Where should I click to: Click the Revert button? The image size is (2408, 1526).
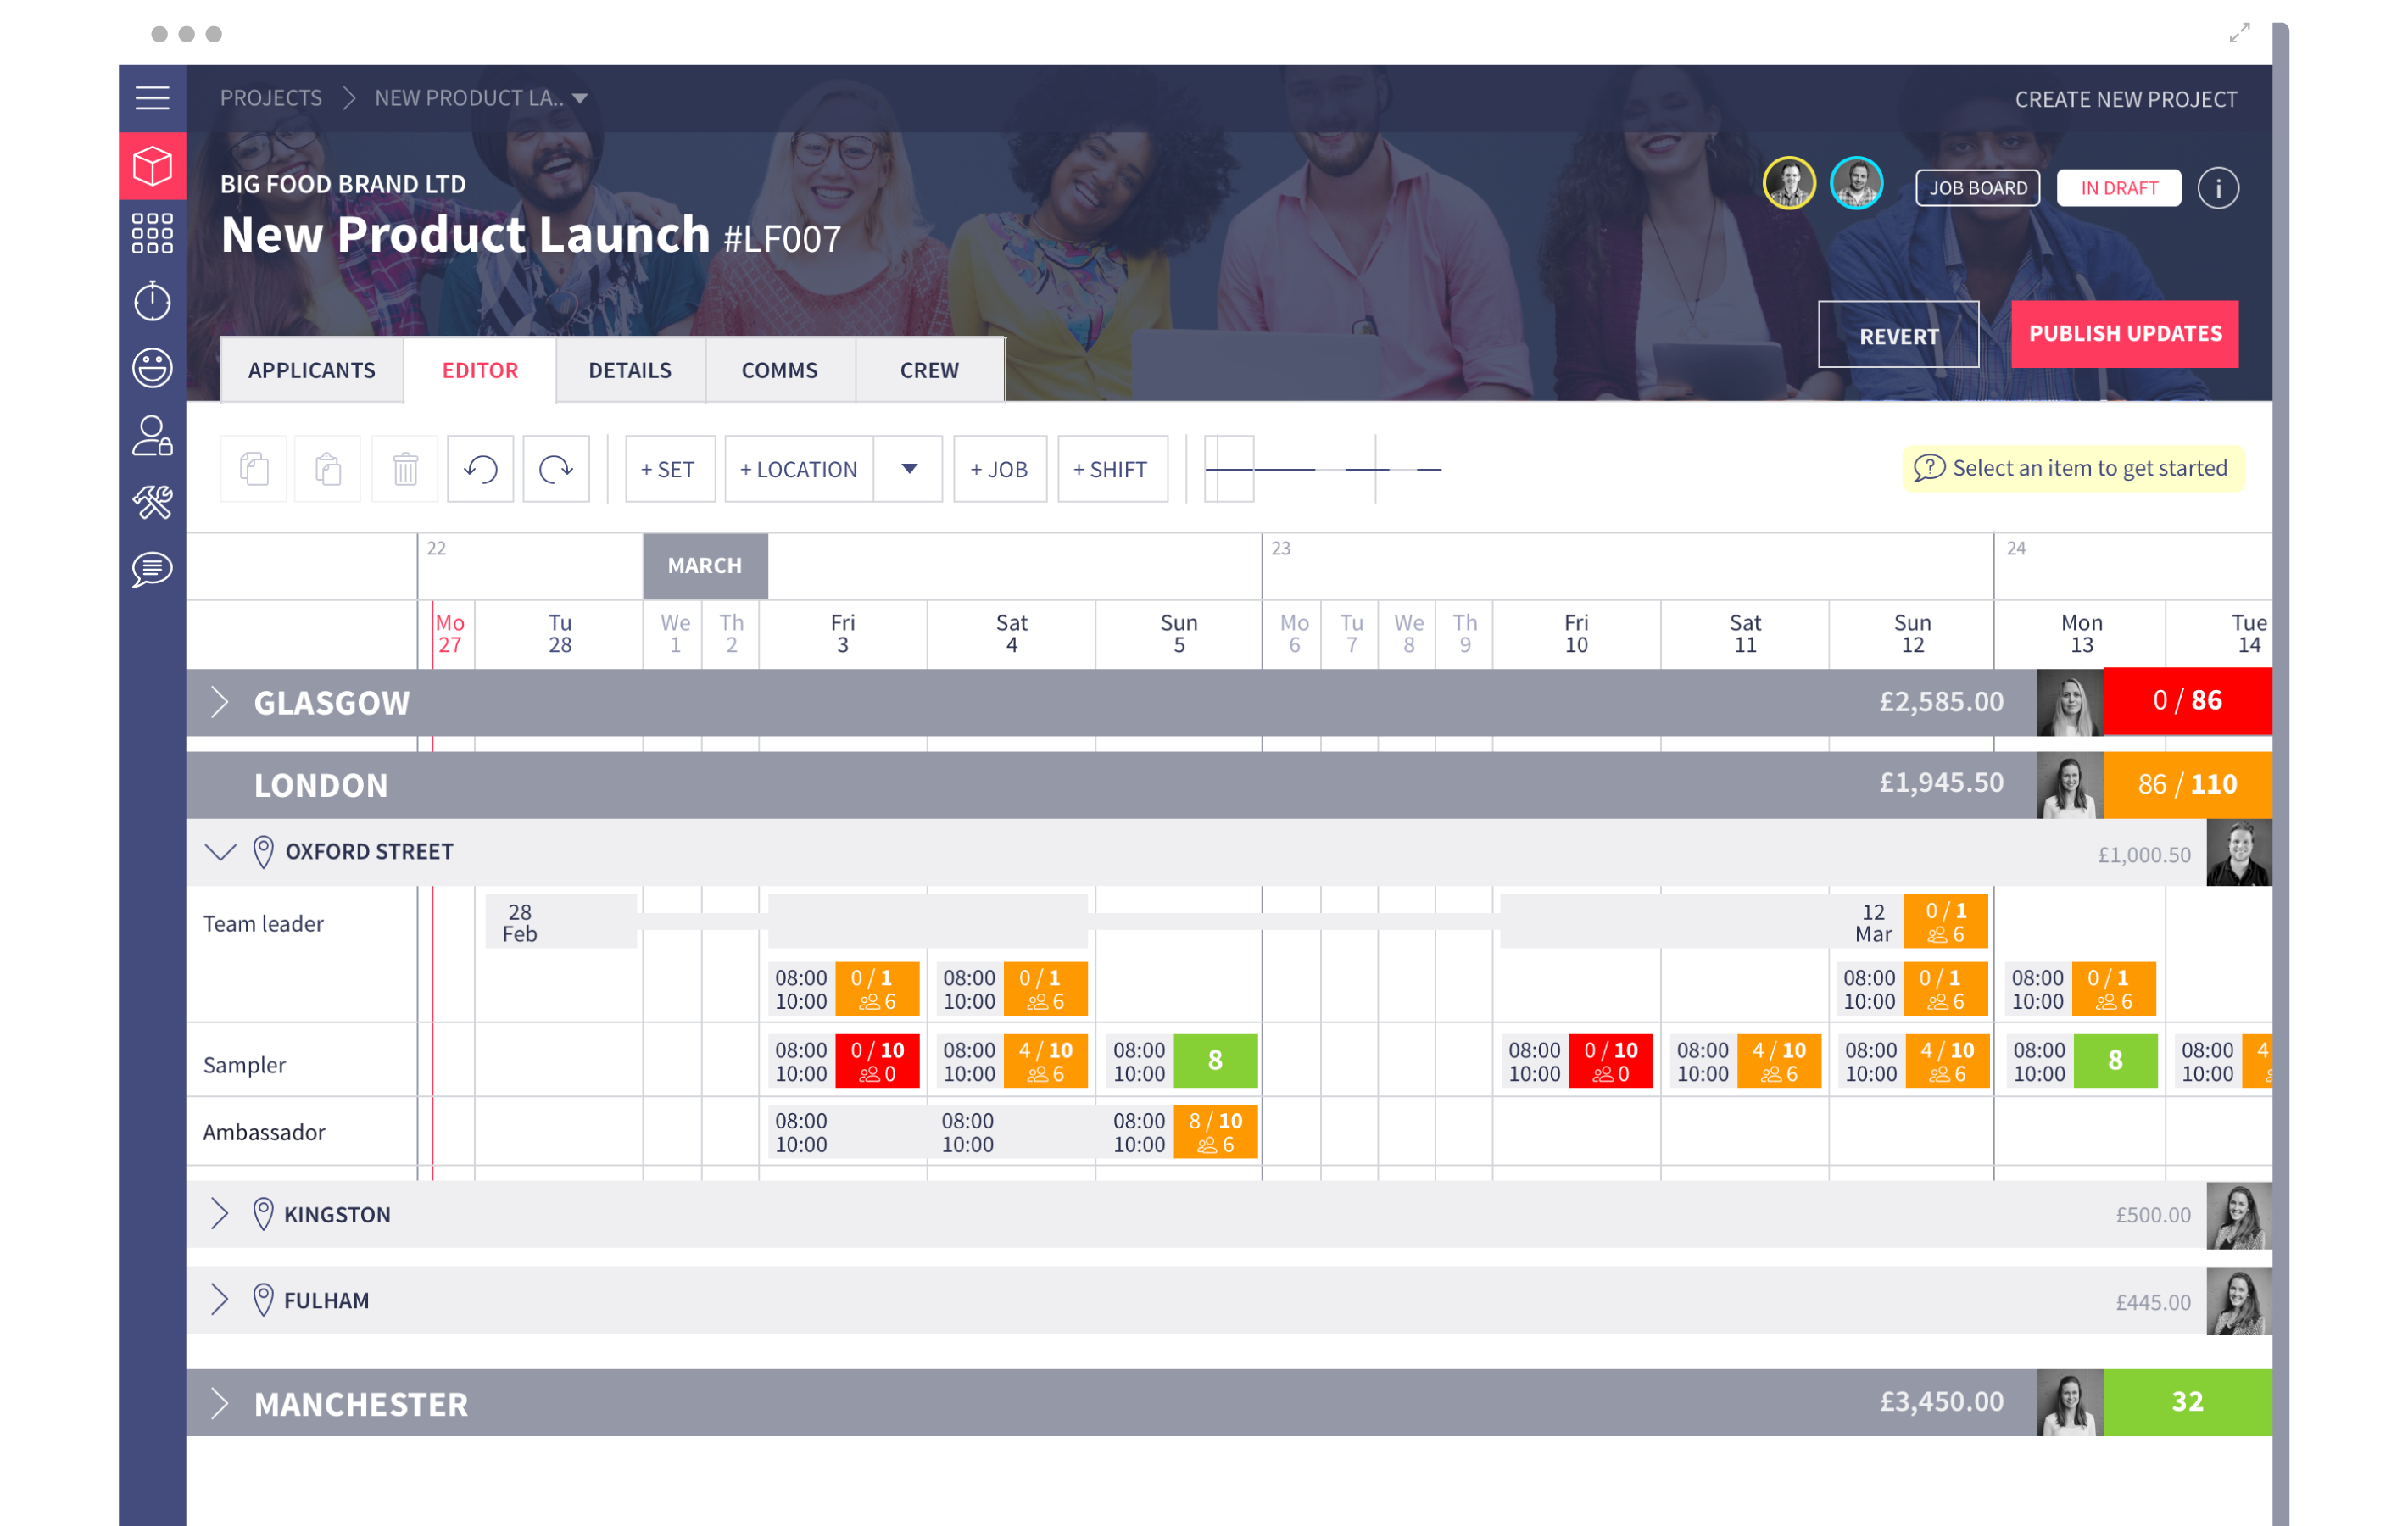(x=1898, y=336)
